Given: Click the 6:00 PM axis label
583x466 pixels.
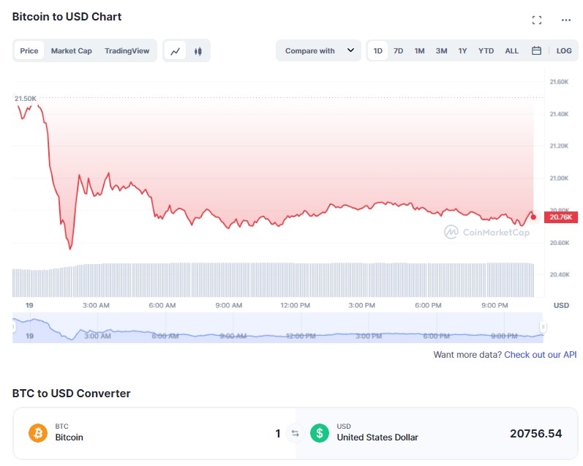Looking at the screenshot, I should pos(428,305).
